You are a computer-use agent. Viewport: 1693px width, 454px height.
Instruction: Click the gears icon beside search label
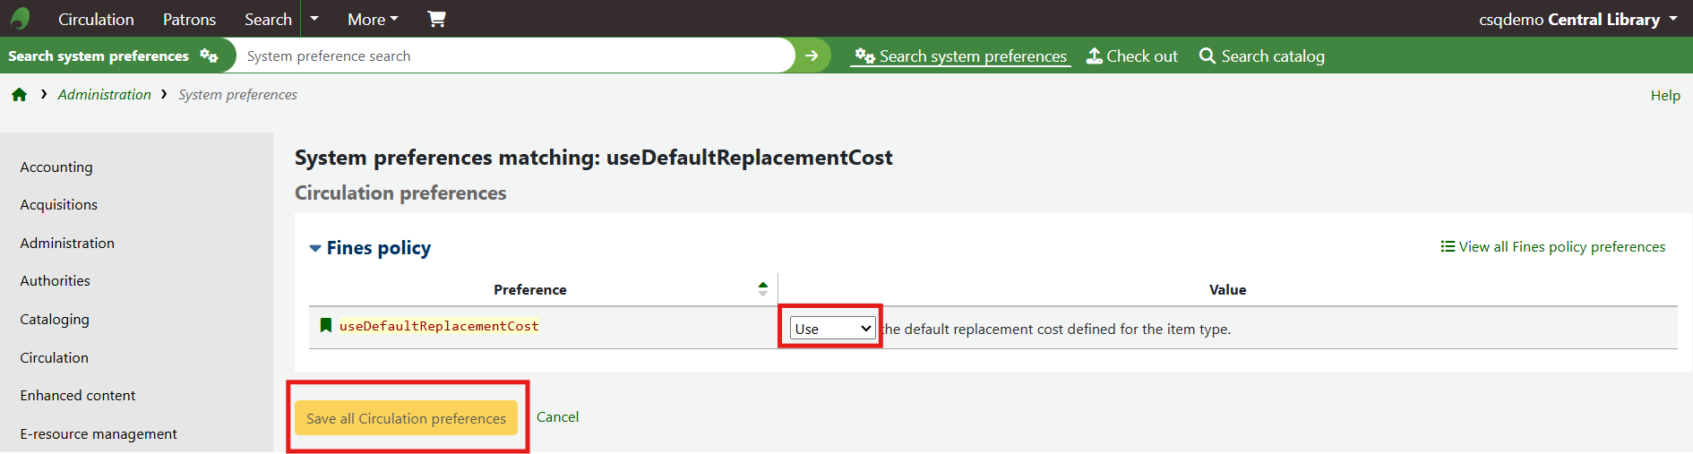click(x=209, y=56)
